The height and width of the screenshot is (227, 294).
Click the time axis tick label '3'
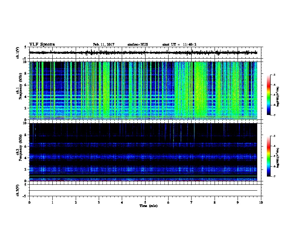pos(99,203)
